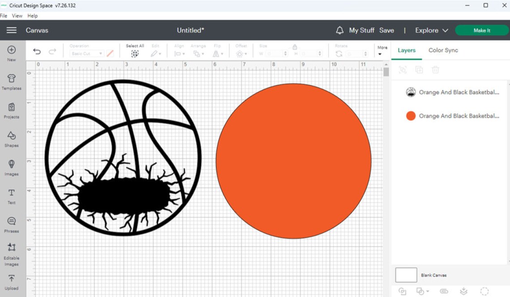Open notifications bell icon

point(340,30)
